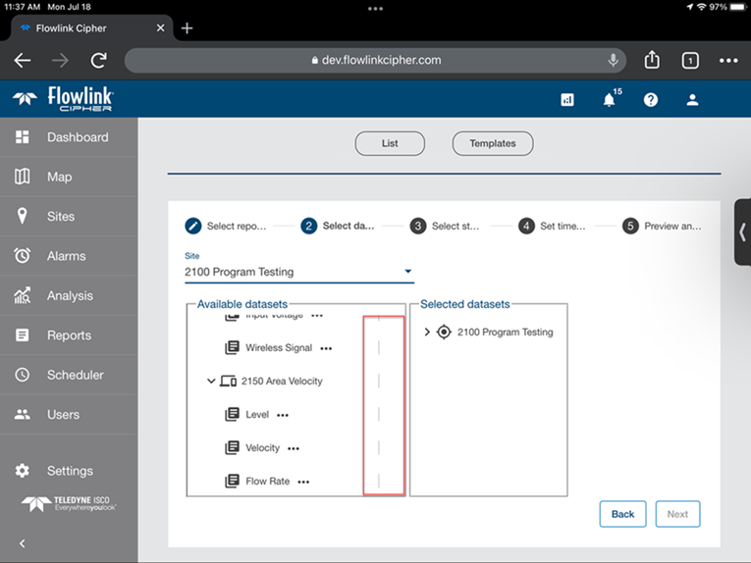Screen dimensions: 751x563
Task: Open the Site dropdown selector
Action: click(x=408, y=272)
